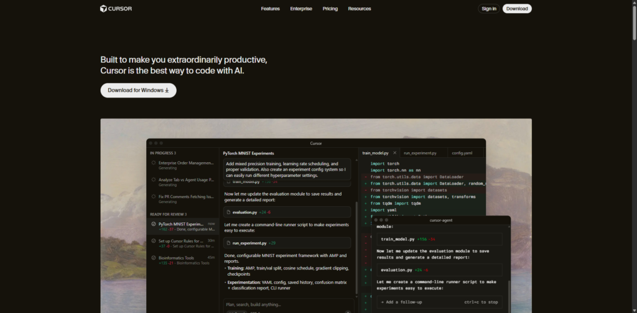Click the download arrow icon beside Windows
Image resolution: width=637 pixels, height=313 pixels.
[167, 91]
